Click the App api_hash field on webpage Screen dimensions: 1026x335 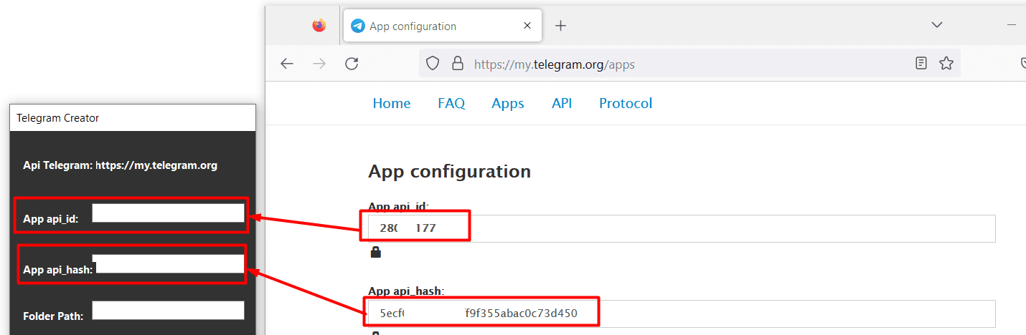(682, 314)
